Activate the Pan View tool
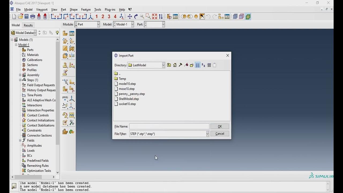 [130, 17]
